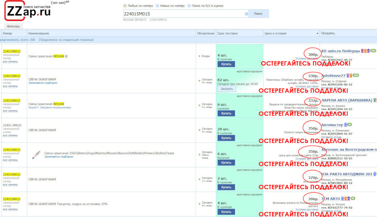
Task: Open the AutoHouse77 seller link
Action: 333,75
